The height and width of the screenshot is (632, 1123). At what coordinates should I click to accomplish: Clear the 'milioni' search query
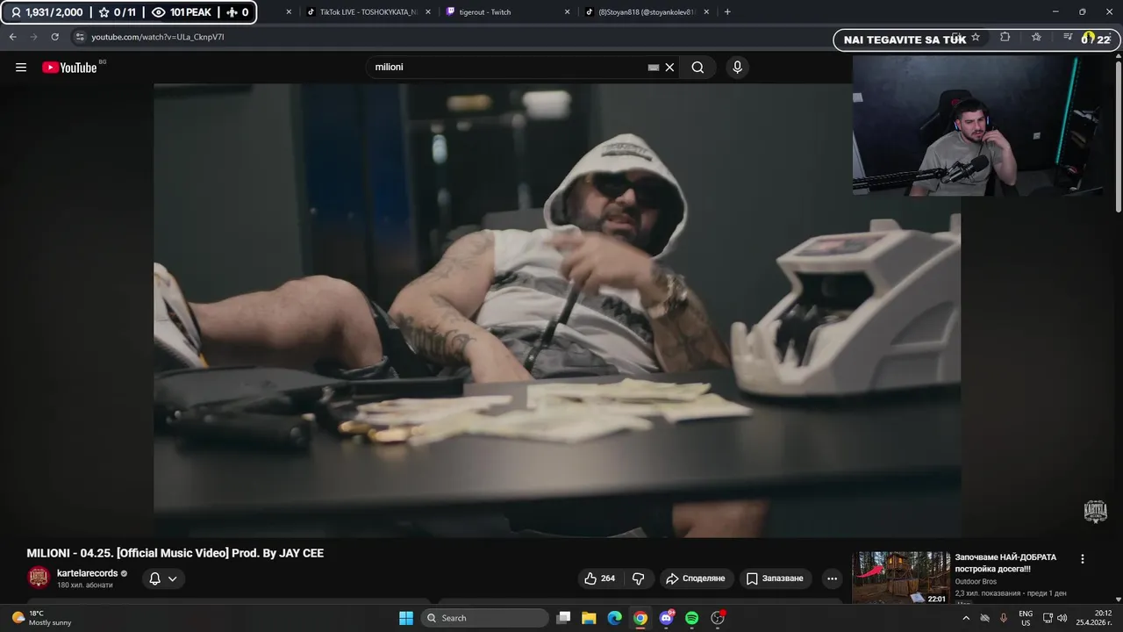click(669, 68)
